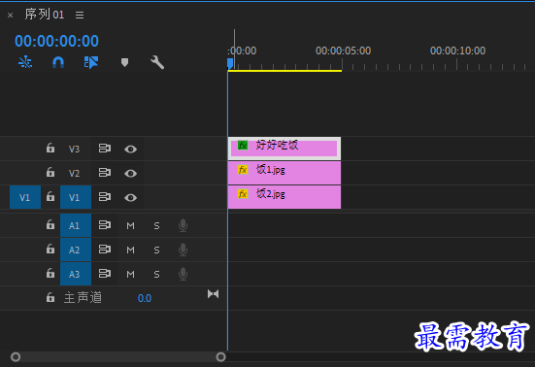
Task: Toggle timeline snapping magnet icon
Action: [58, 62]
